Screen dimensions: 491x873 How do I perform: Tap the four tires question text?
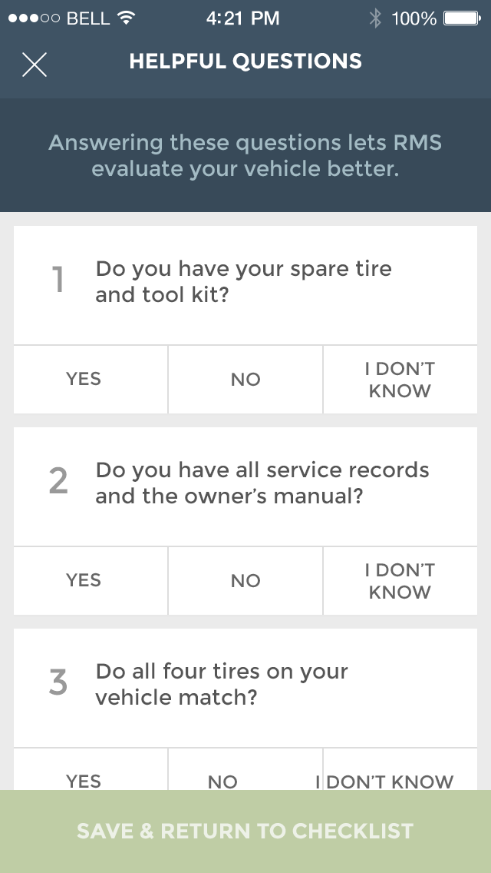click(222, 684)
